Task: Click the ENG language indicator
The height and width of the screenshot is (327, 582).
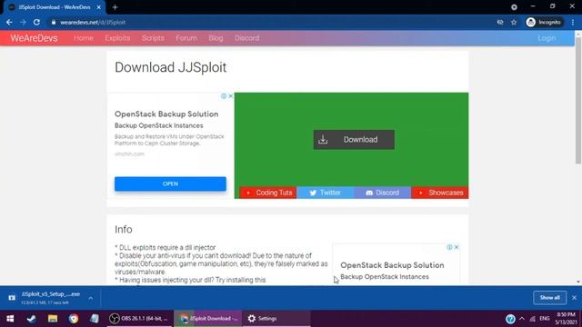Action: pyautogui.click(x=545, y=319)
